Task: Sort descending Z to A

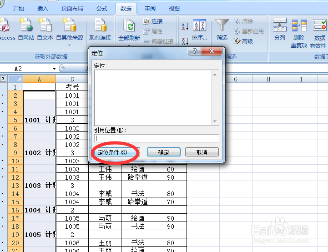Action: pyautogui.click(x=185, y=41)
